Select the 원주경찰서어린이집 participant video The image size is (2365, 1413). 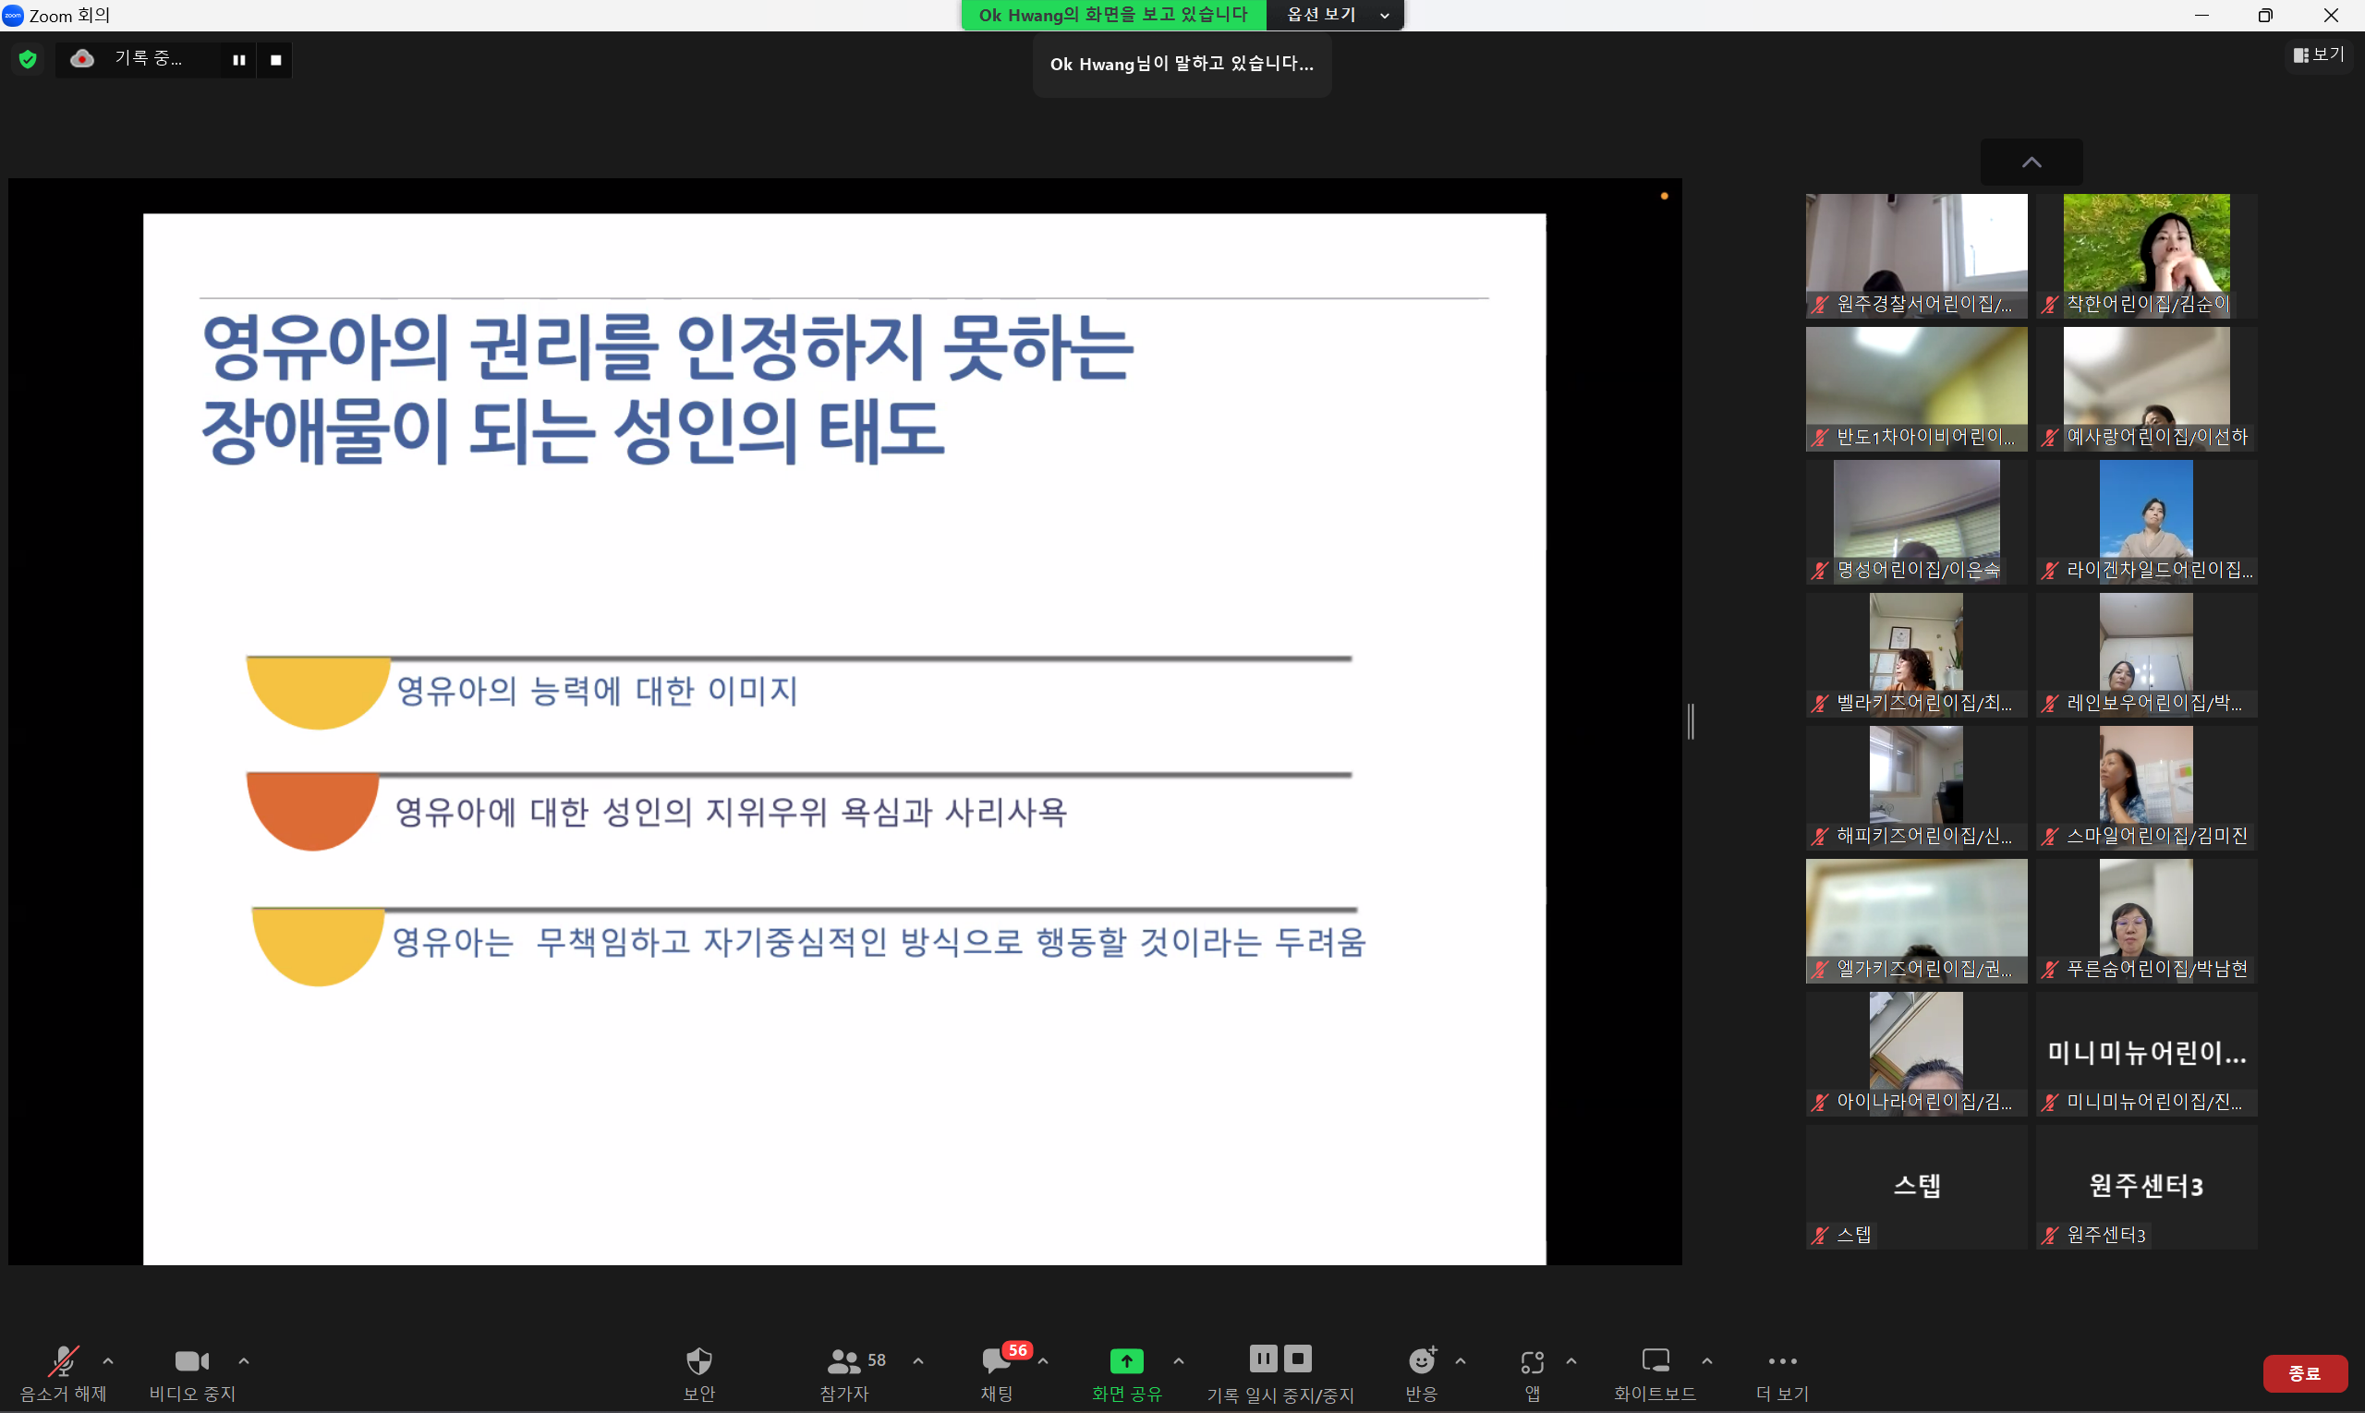1916,255
